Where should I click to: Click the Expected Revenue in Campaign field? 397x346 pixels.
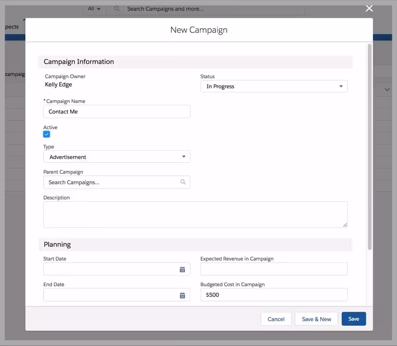pyautogui.click(x=274, y=269)
